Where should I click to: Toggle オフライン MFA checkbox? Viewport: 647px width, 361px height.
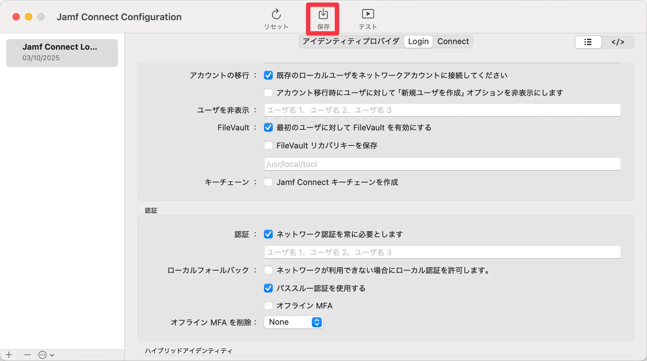[268, 306]
